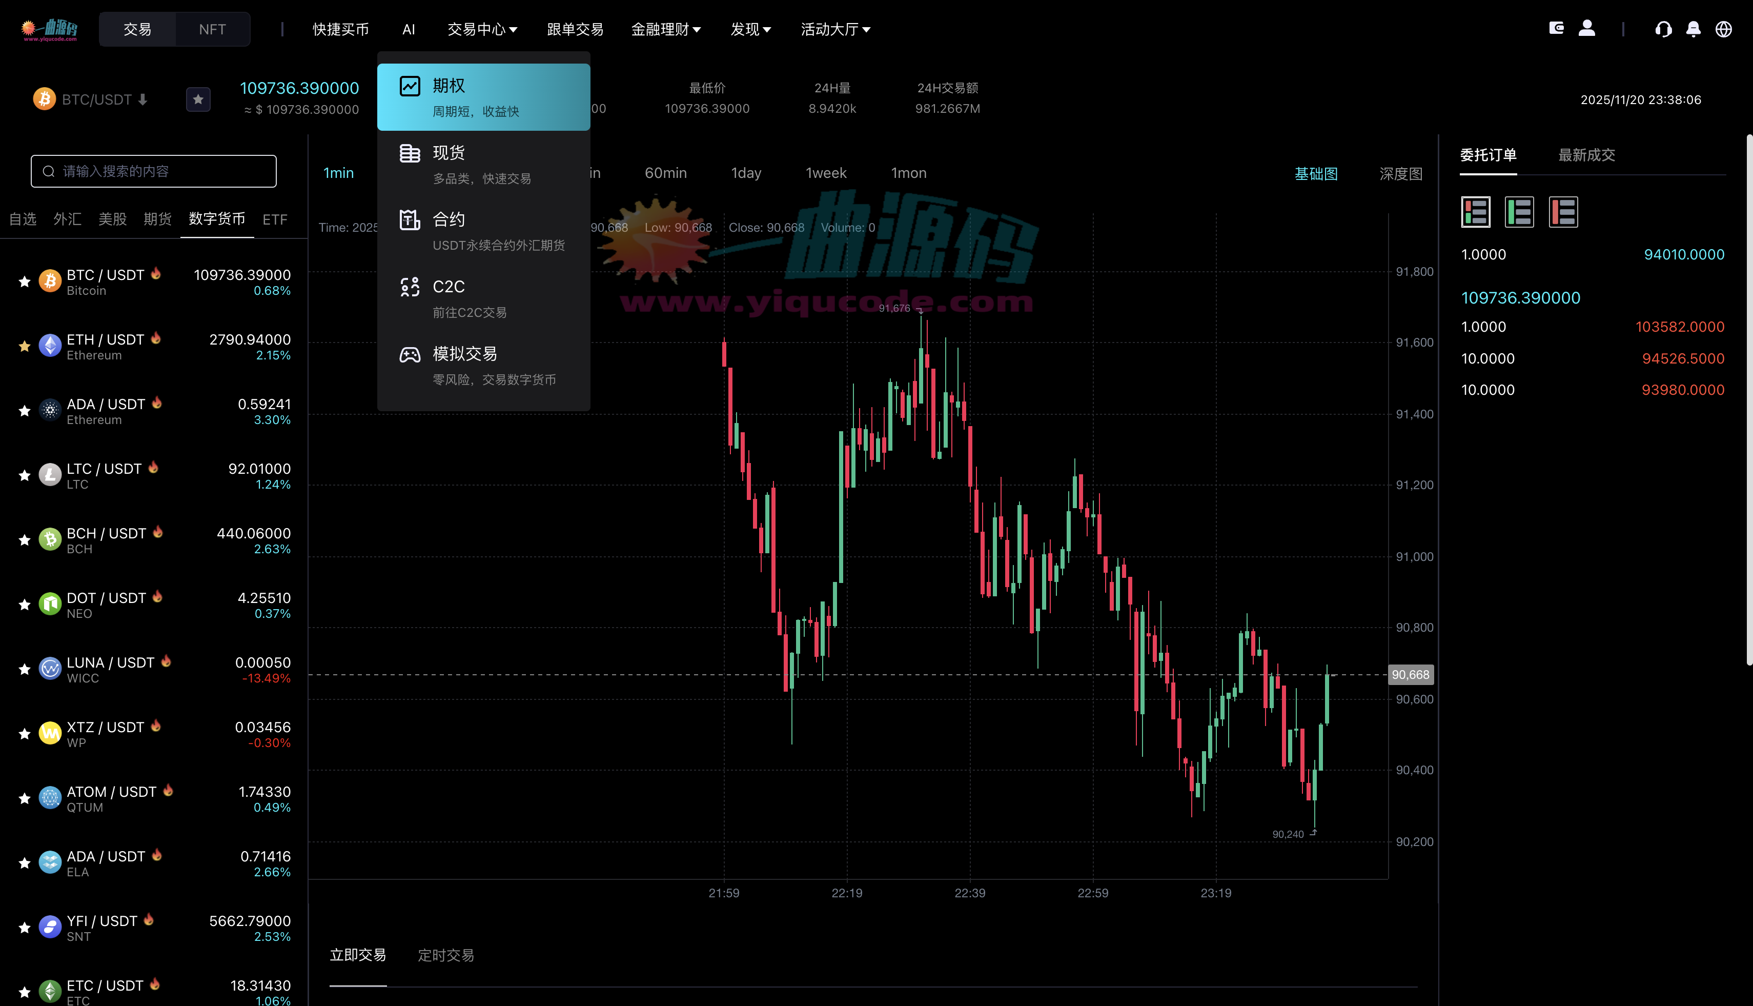Click the language globe icon
The image size is (1753, 1006).
[x=1723, y=29]
